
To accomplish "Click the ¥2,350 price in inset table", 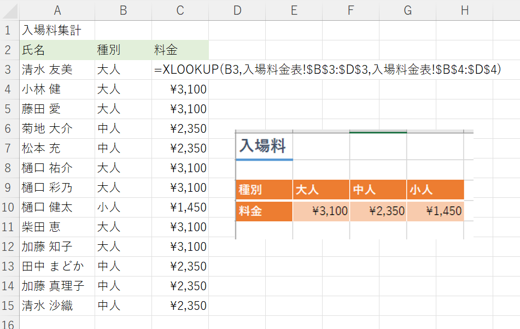I will point(378,211).
